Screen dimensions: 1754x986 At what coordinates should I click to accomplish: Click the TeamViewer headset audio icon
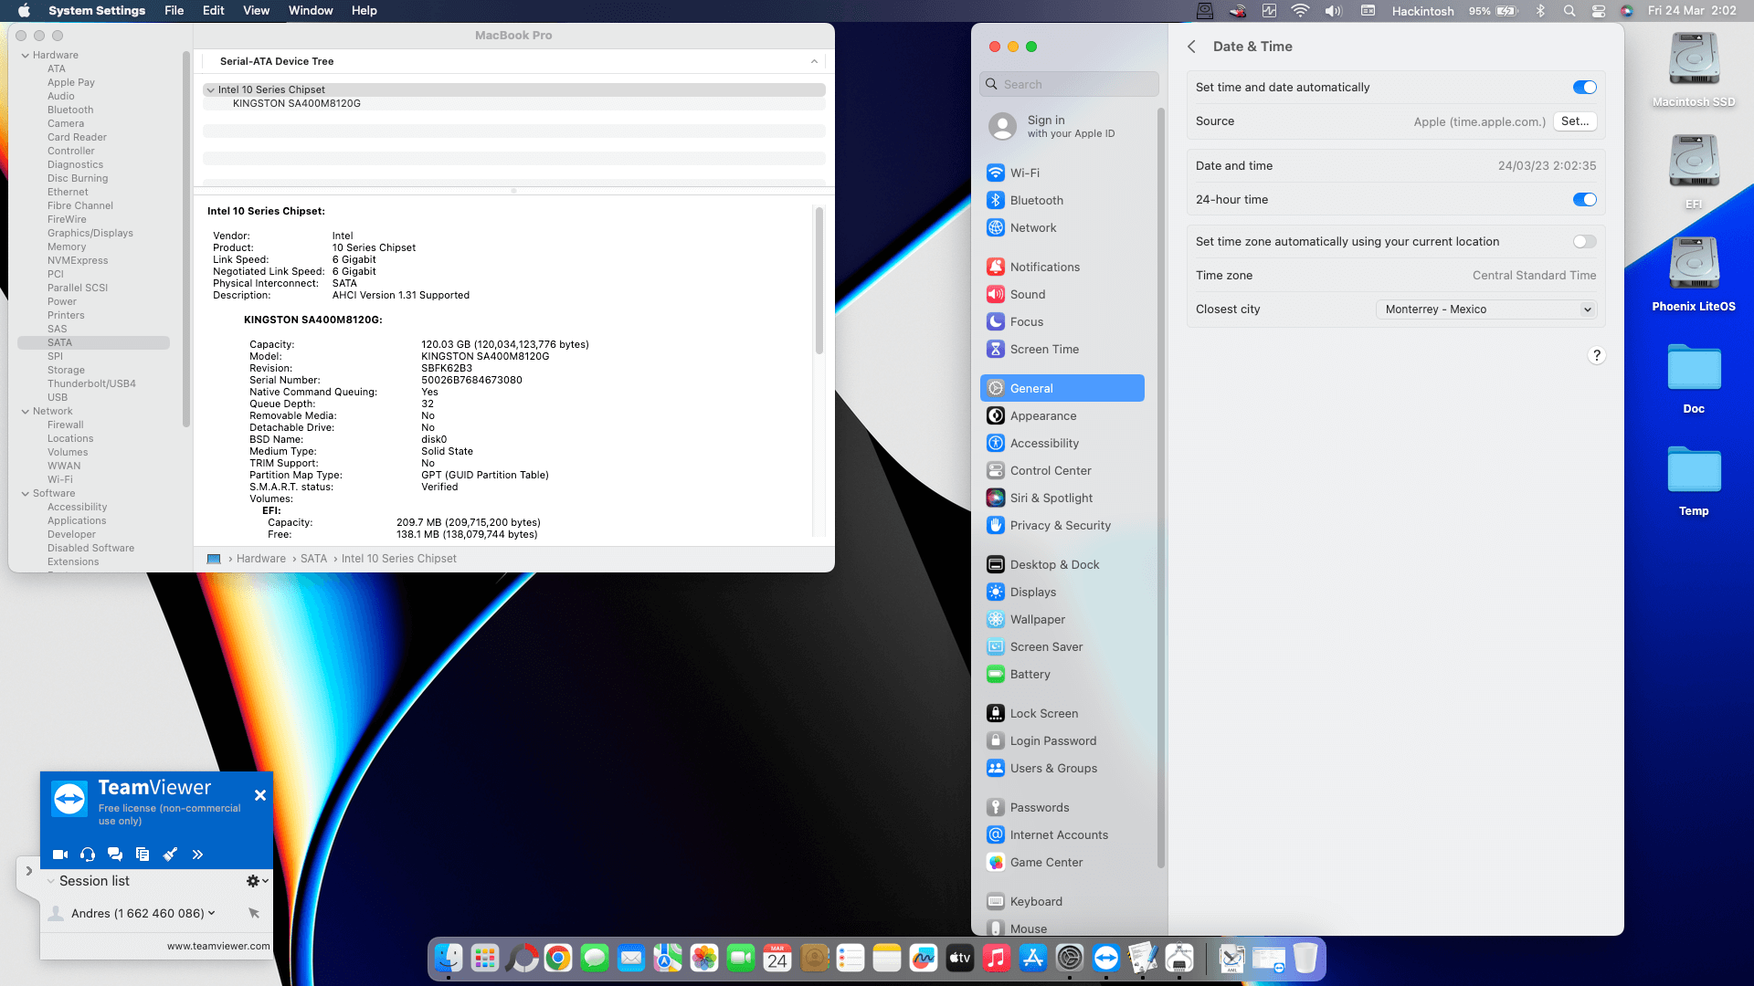point(88,855)
